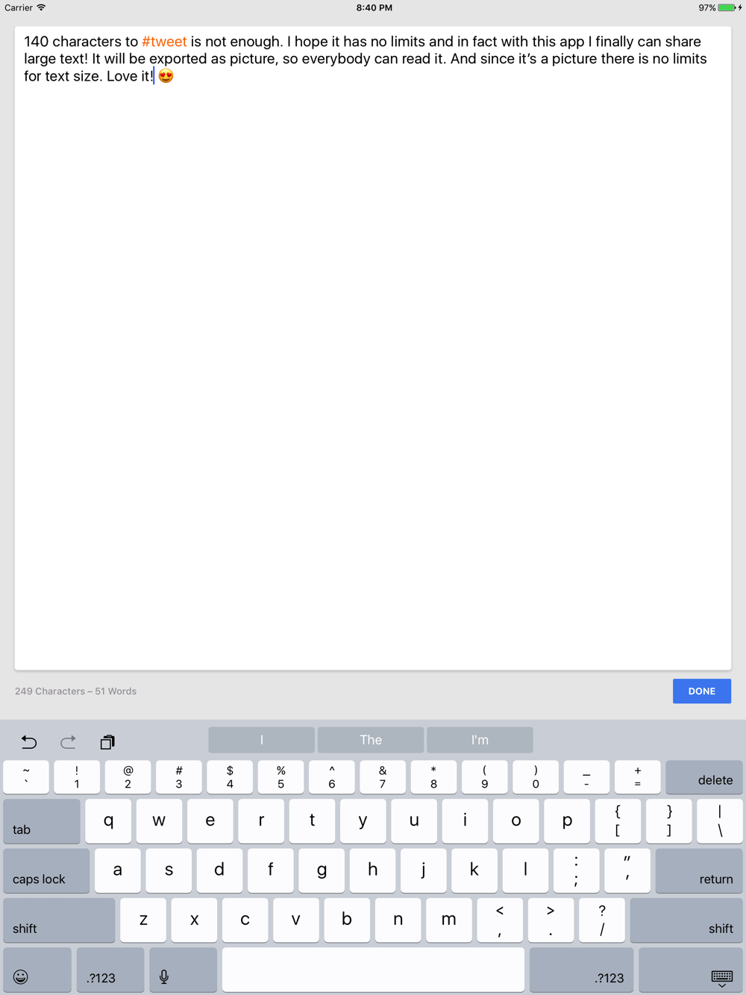This screenshot has height=995, width=746.
Task: Tap the m key
Action: [x=448, y=920]
